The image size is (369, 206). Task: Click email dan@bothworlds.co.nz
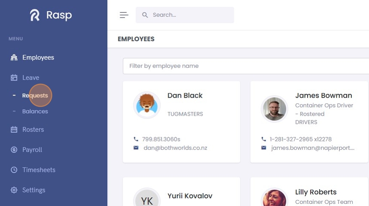[x=175, y=148]
